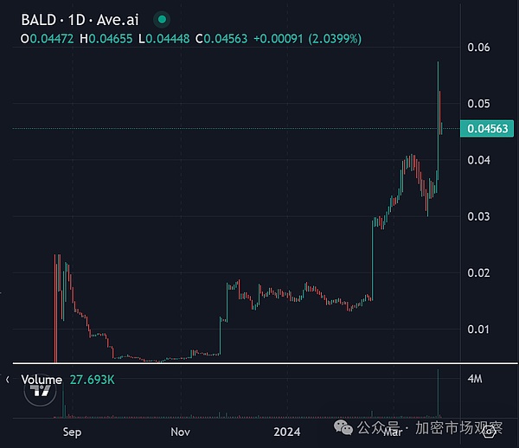Click the Volume indicator label
The width and height of the screenshot is (519, 448).
click(41, 380)
